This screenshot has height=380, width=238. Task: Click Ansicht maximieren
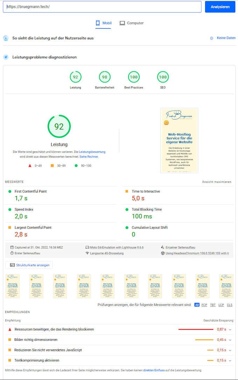[x=217, y=182]
